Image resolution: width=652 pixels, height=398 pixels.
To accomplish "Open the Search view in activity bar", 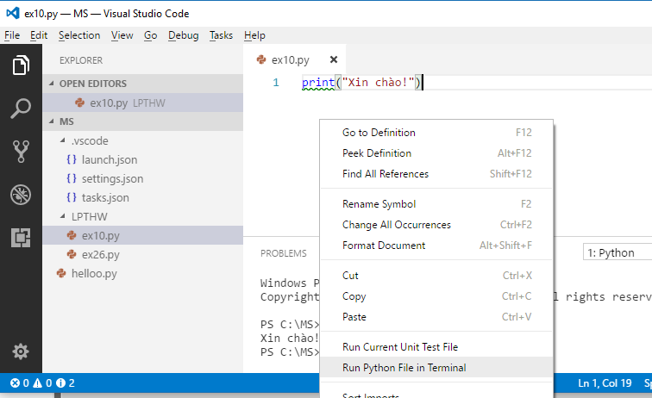I will coord(21,109).
